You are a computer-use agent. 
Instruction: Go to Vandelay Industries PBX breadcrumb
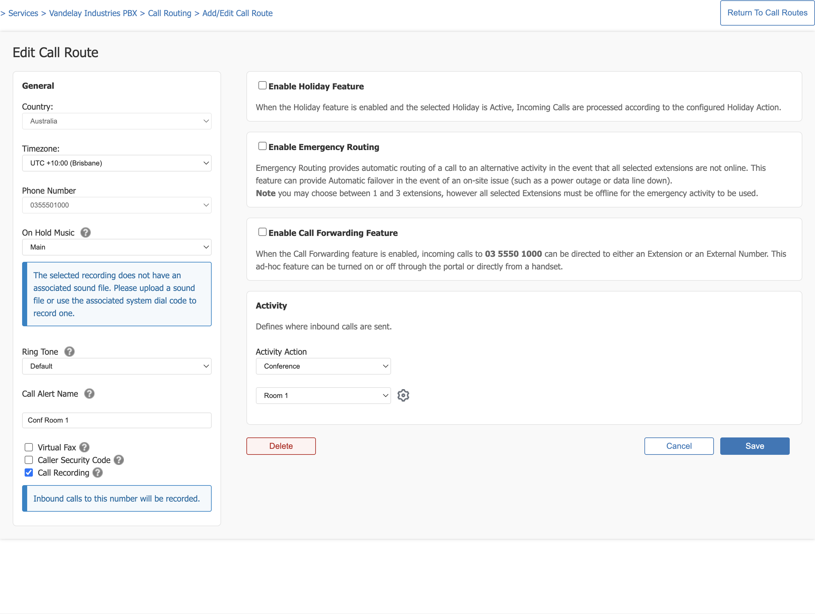click(93, 13)
